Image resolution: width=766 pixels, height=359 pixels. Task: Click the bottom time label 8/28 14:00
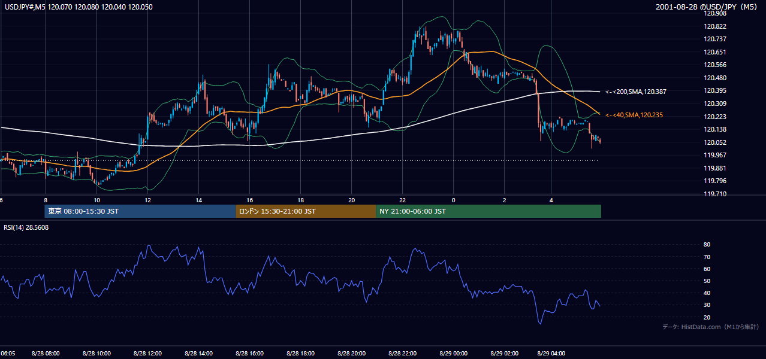199,354
